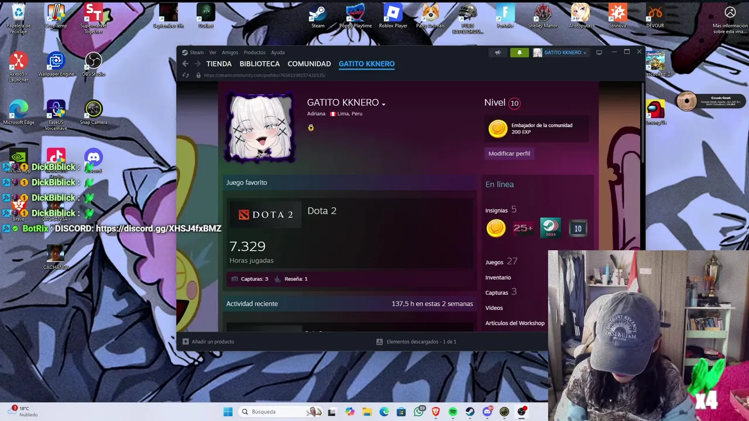Image resolution: width=749 pixels, height=421 pixels.
Task: Open File Explorer from the taskbar
Action: click(367, 412)
